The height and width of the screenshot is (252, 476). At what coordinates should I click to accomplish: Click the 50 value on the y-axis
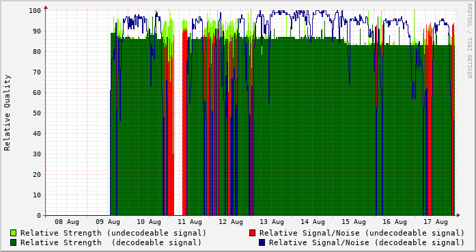tap(37, 113)
